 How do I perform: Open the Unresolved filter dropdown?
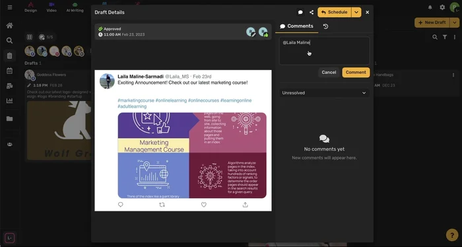coord(324,93)
